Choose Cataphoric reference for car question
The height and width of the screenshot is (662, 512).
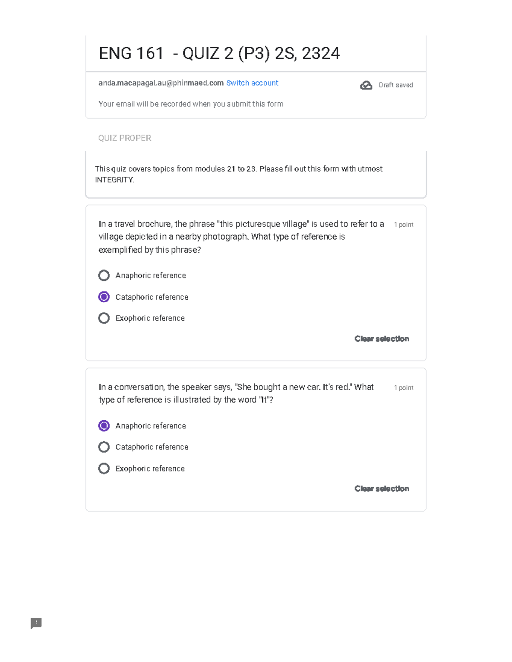coord(104,447)
